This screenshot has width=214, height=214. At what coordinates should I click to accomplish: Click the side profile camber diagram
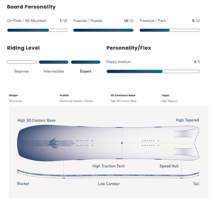108,175
